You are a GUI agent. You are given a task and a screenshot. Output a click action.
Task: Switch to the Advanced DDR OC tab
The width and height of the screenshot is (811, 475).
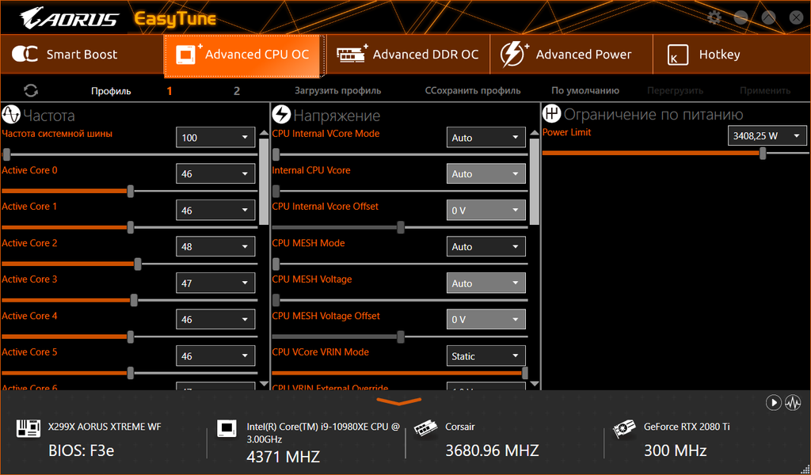408,55
